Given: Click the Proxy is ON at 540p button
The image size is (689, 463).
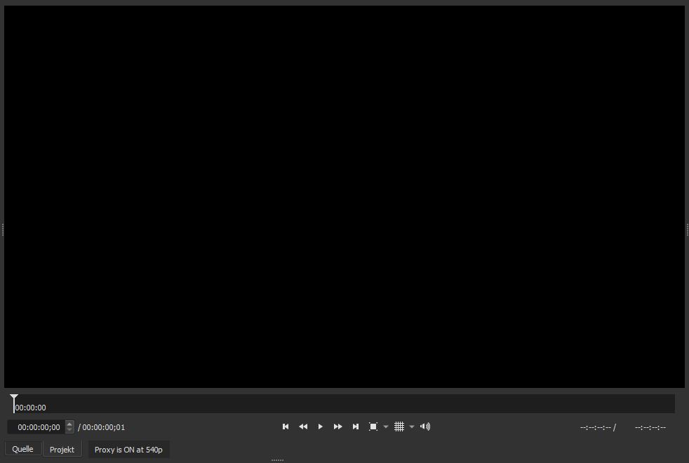Looking at the screenshot, I should pos(128,449).
